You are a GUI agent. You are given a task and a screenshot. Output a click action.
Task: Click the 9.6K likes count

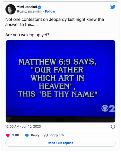coord(16,135)
